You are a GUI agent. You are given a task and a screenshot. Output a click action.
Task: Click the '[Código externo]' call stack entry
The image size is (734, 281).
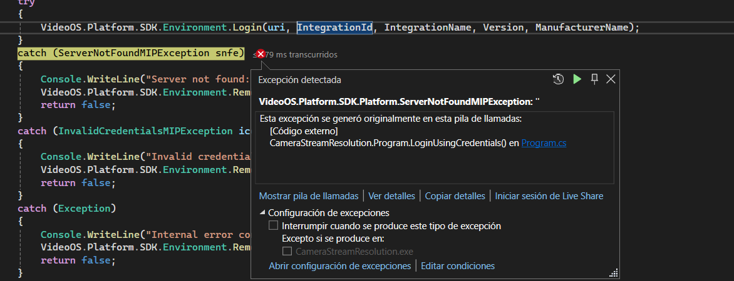(x=304, y=131)
